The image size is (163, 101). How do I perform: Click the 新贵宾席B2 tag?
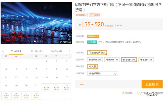pos(82,15)
